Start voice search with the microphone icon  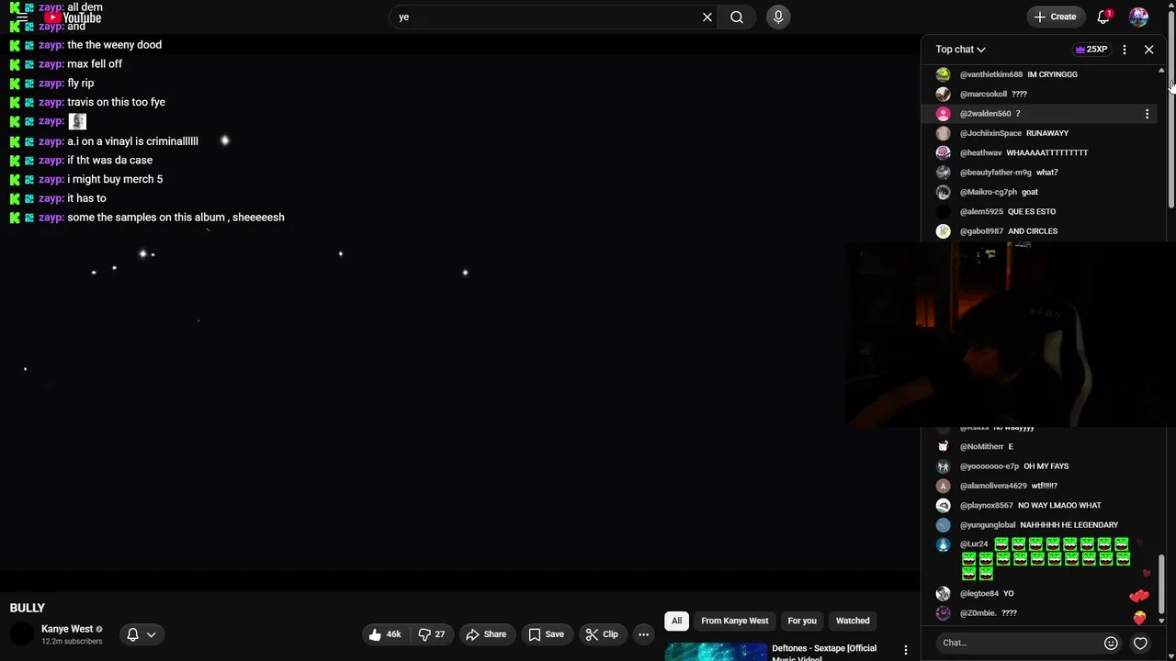(x=778, y=17)
